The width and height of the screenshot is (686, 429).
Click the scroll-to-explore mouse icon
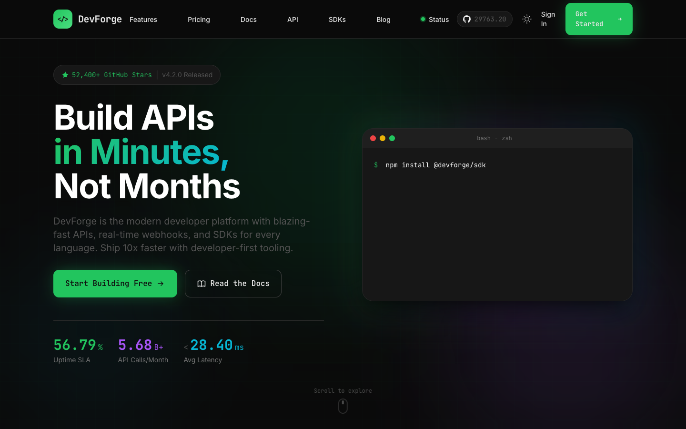click(x=343, y=406)
